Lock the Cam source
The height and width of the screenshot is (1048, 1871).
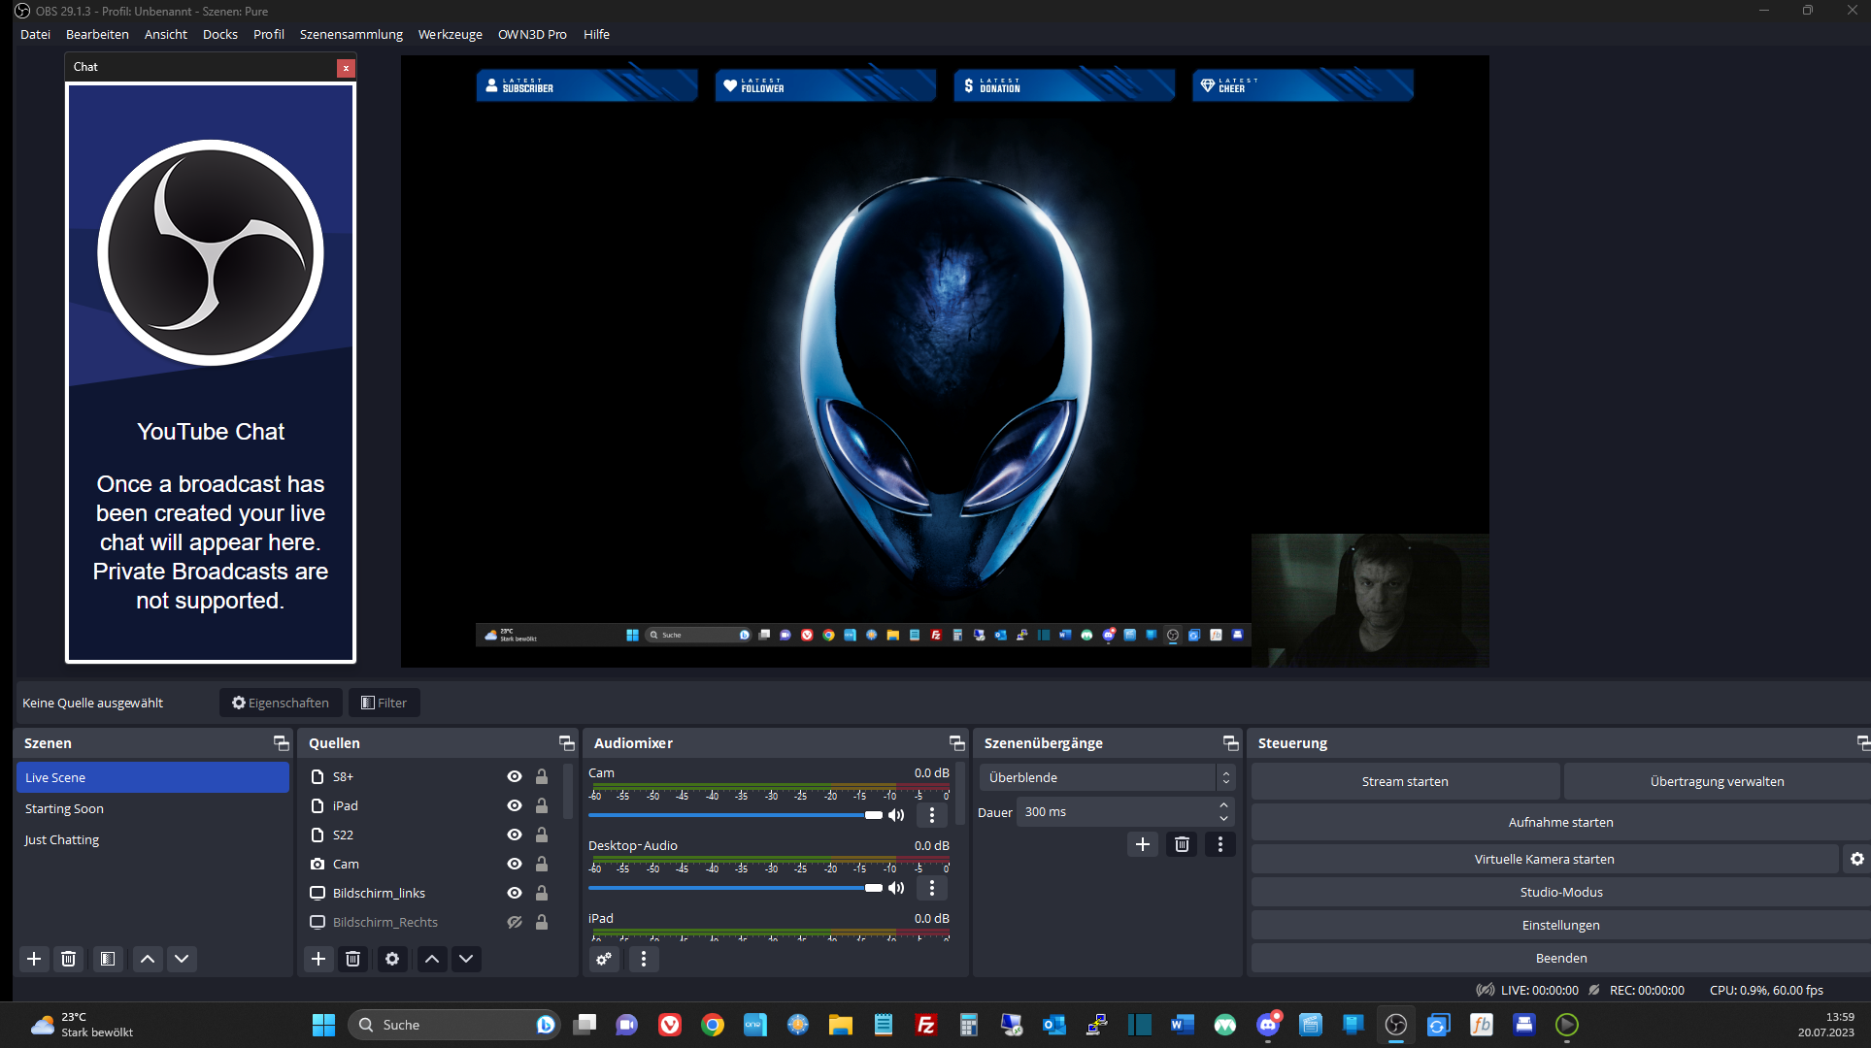[x=542, y=864]
